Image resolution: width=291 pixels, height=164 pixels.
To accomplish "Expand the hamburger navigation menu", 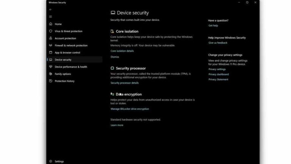I will [50, 17].
